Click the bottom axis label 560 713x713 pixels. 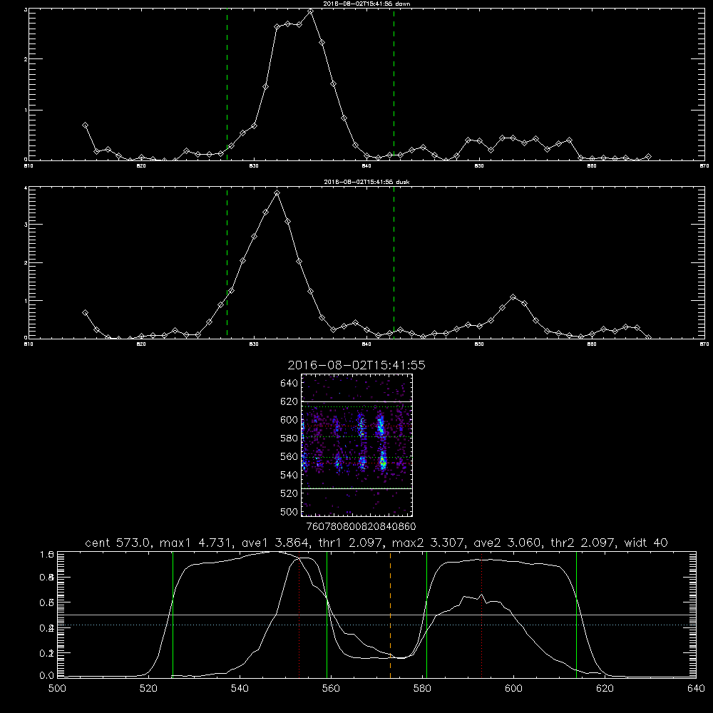(x=331, y=689)
